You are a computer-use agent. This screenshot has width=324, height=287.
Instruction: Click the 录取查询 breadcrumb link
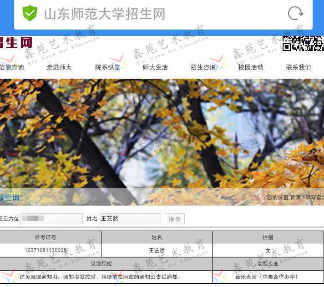(314, 197)
